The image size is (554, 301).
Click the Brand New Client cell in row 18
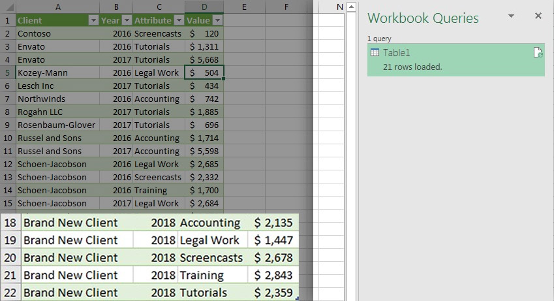[x=77, y=223]
